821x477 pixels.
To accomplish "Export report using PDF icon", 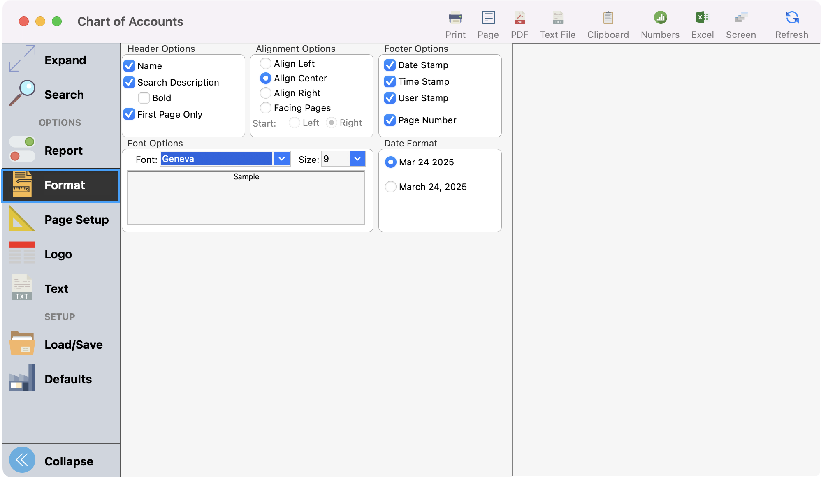I will point(520,18).
